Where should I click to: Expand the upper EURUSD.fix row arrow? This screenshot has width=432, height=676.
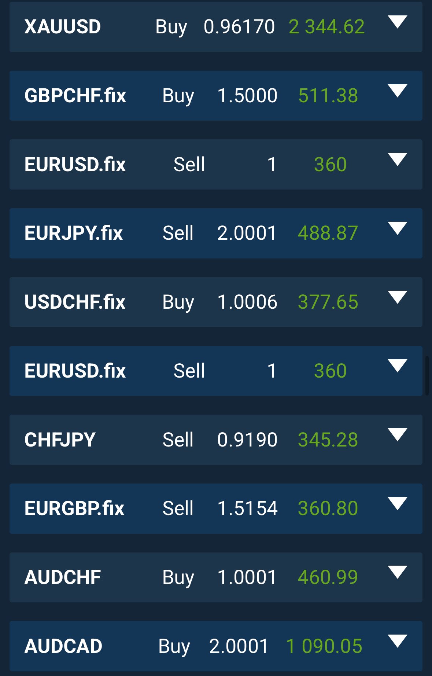(x=397, y=159)
